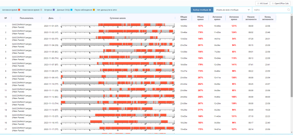Click the cyan СКУД data legend swatch
Image resolution: width=293 pixels, height=135 pixels.
click(x=71, y=10)
